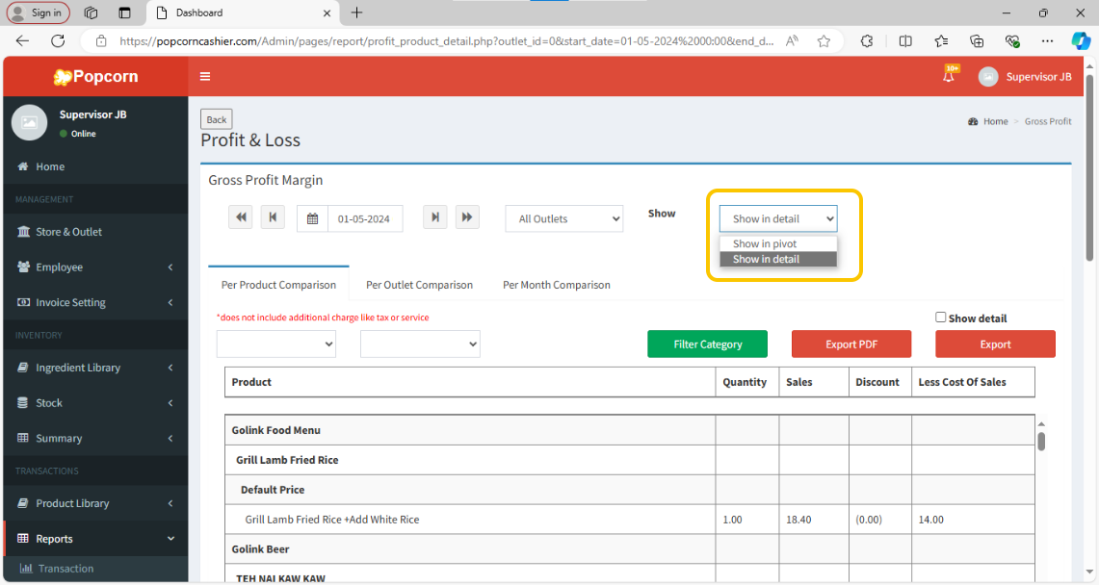
Task: Refresh the page with browser reload icon
Action: pyautogui.click(x=58, y=40)
